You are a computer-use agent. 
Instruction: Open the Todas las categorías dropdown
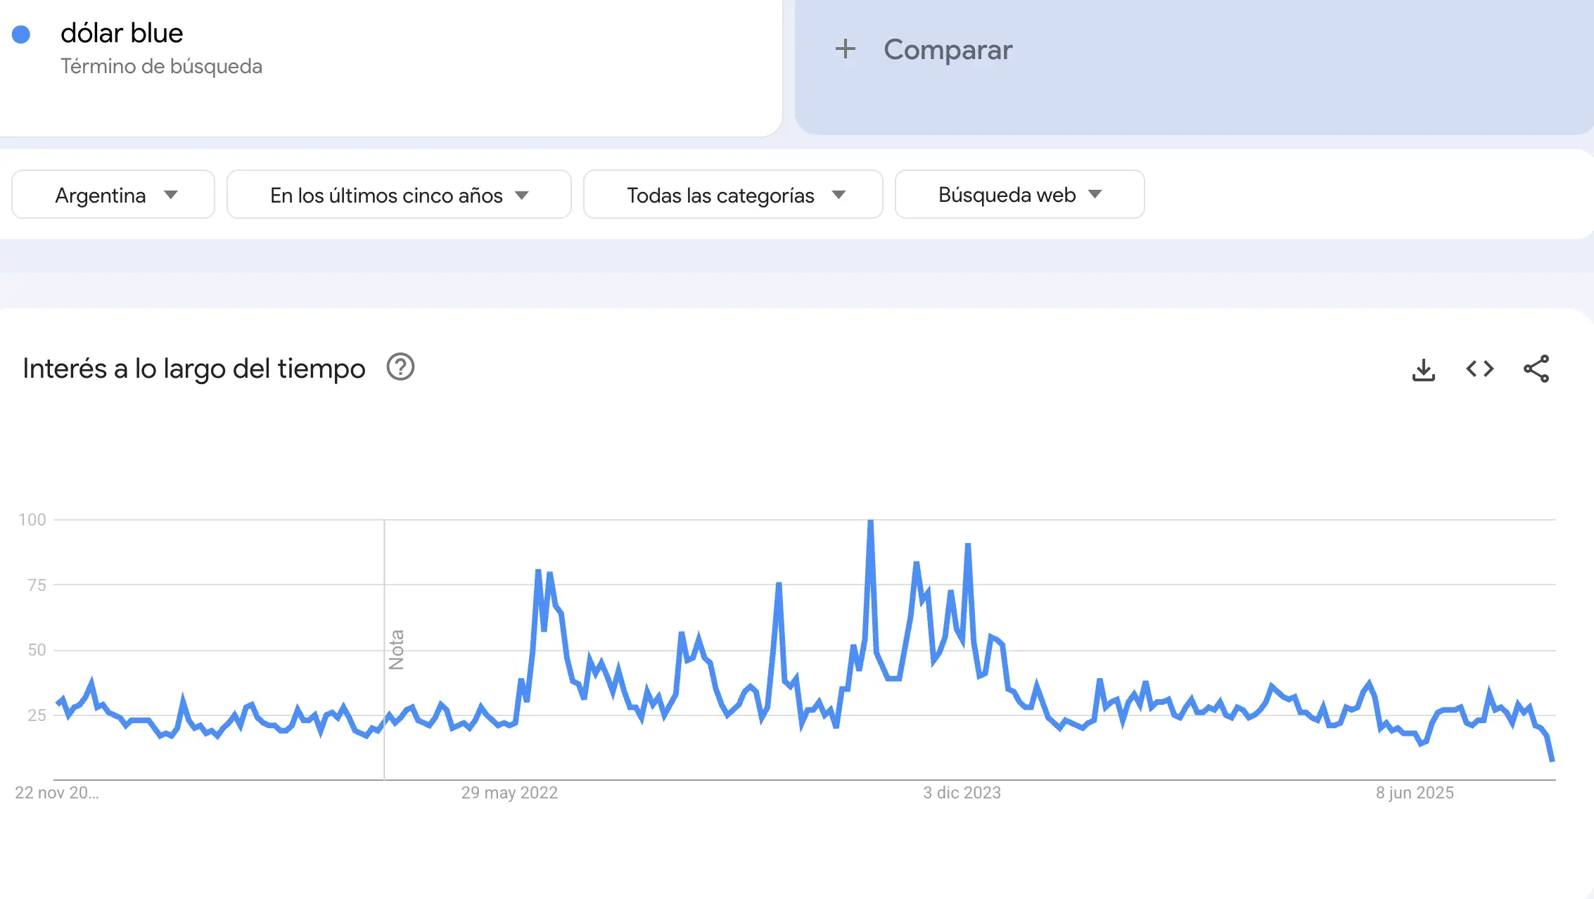(732, 195)
